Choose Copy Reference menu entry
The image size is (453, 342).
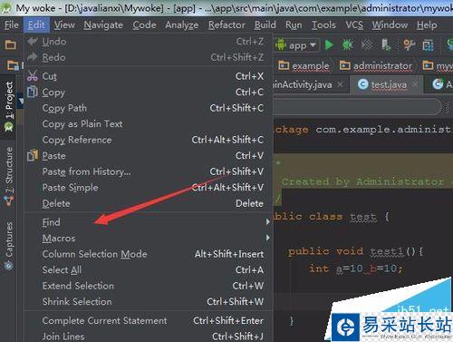[x=149, y=140]
